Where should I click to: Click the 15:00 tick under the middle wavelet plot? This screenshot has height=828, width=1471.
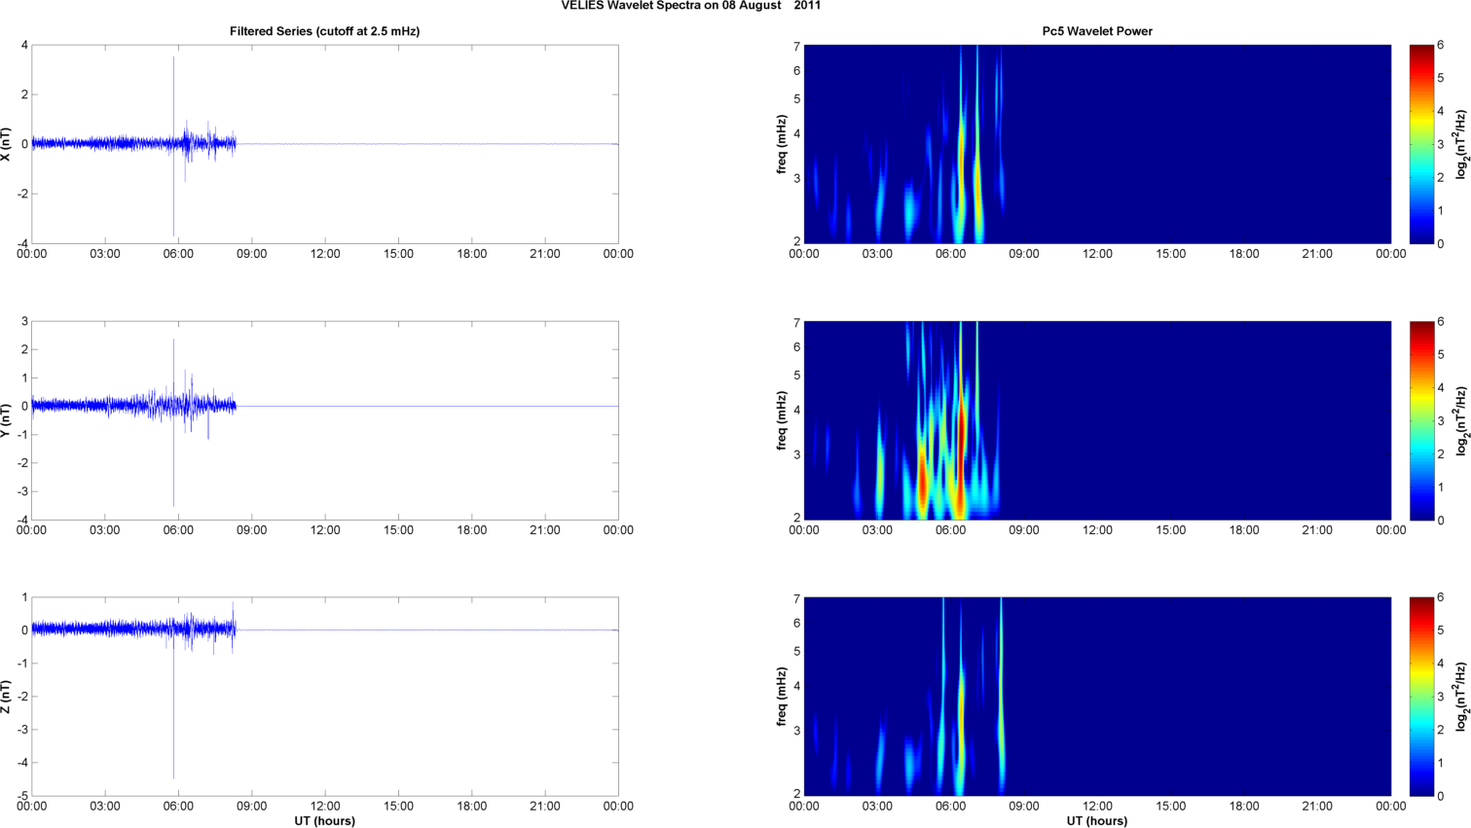1170,530
